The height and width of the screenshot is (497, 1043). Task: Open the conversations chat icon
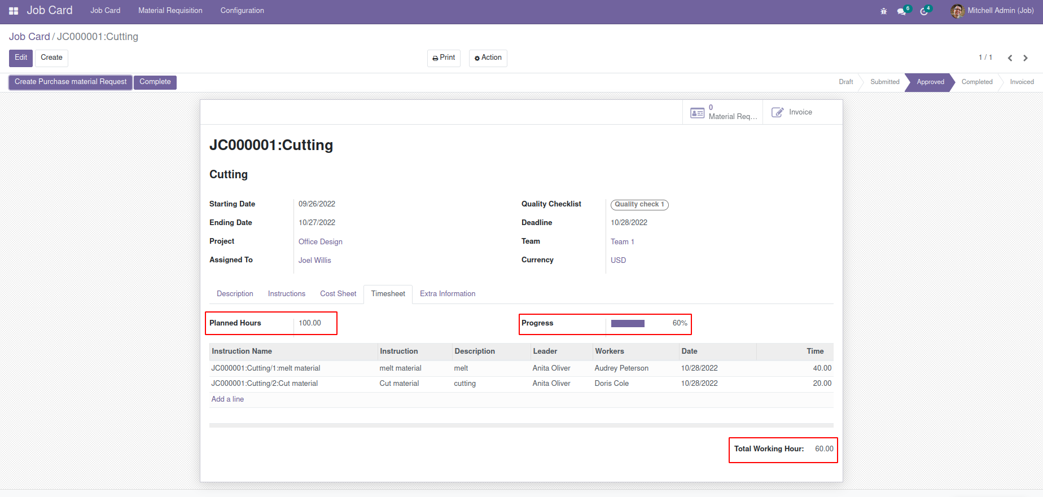[x=901, y=11]
